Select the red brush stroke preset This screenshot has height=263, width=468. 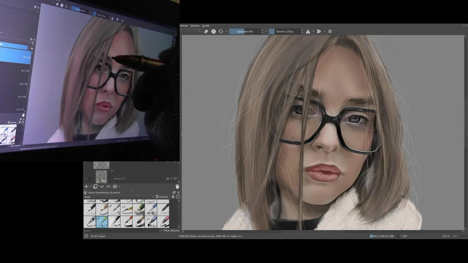click(x=126, y=222)
